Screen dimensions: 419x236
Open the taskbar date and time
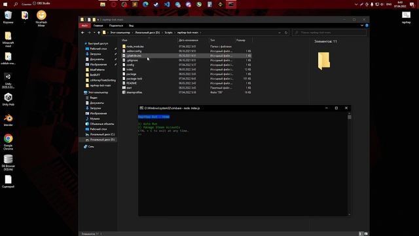pos(400,5)
